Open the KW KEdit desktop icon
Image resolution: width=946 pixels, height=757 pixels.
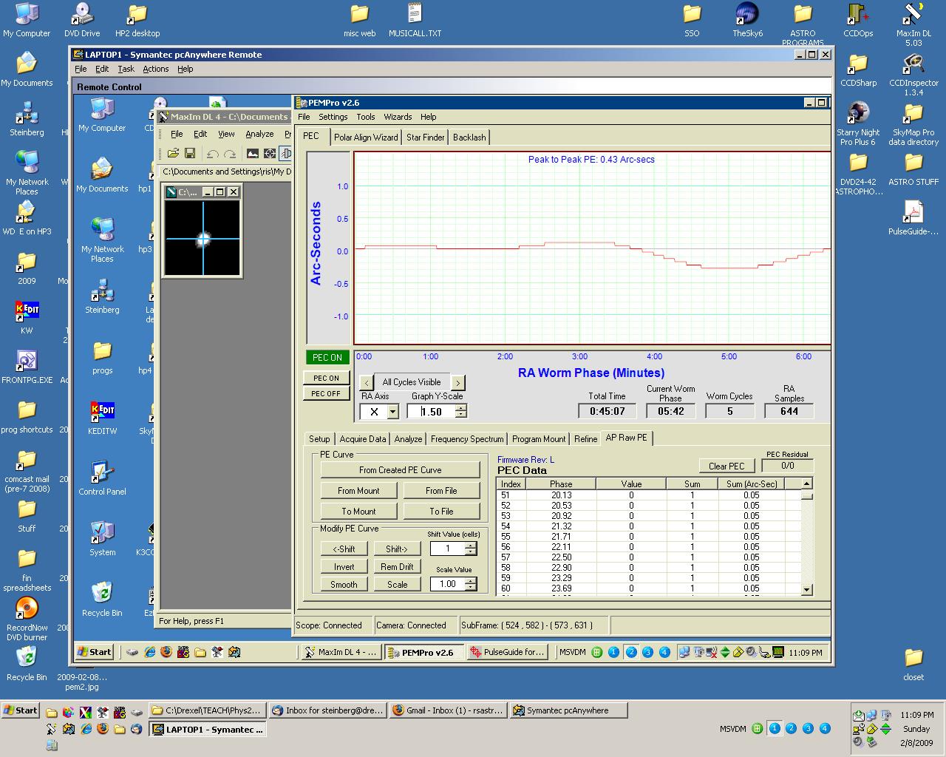tap(27, 316)
